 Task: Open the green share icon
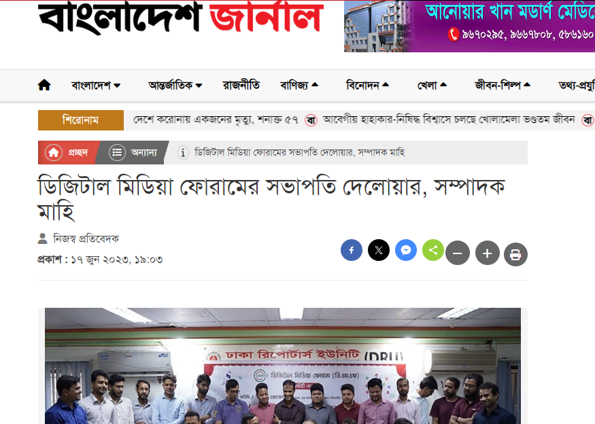coord(433,250)
